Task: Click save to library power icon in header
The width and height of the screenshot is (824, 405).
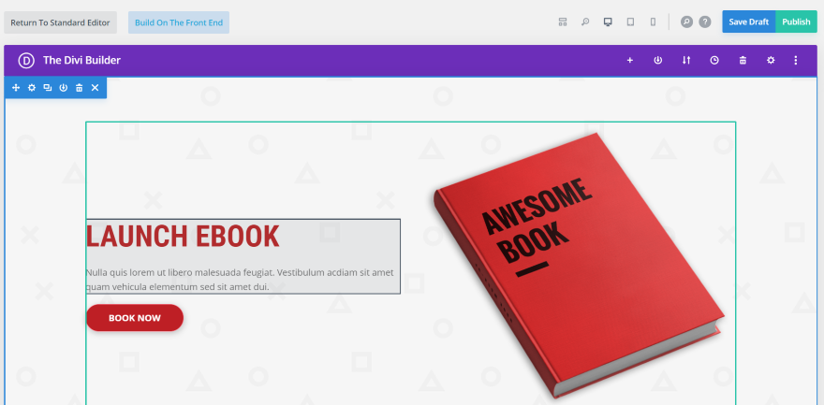Action: coord(658,61)
